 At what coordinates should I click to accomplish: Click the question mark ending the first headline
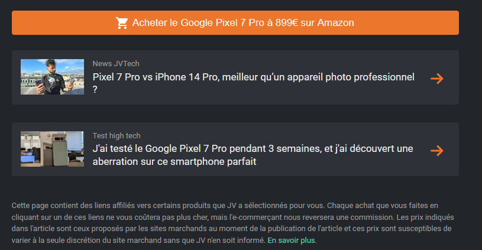(95, 90)
